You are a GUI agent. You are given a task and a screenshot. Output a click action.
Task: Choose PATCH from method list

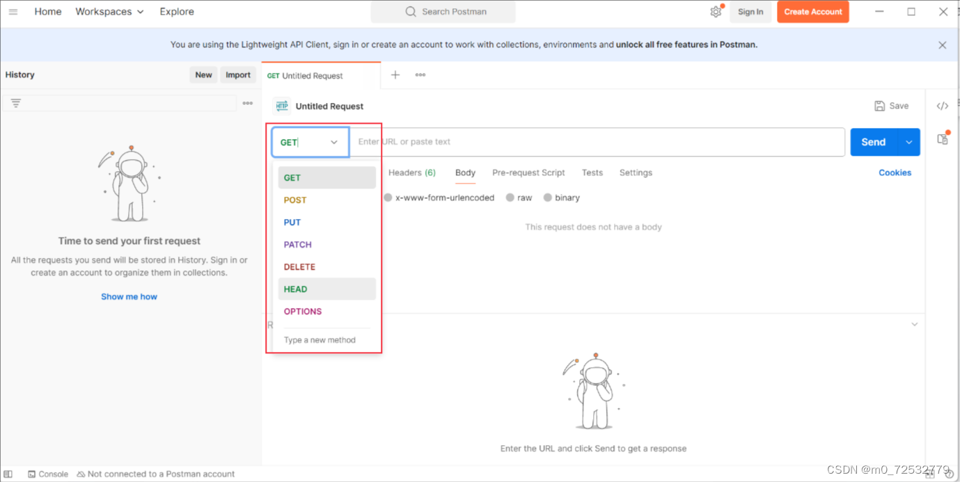[327, 245]
